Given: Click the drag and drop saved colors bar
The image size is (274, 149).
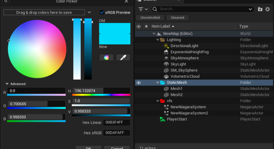Looking at the screenshot, I should (44, 12).
